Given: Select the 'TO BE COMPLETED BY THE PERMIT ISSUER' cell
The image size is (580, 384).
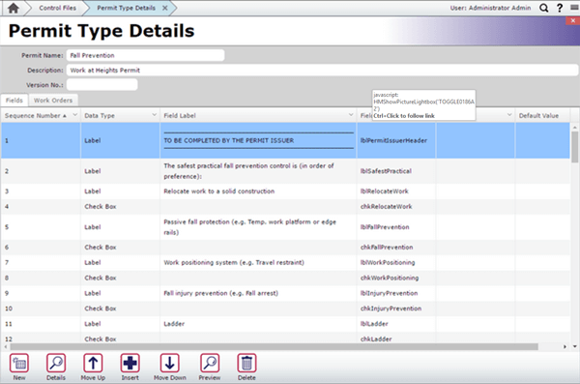Looking at the screenshot, I should (258, 140).
